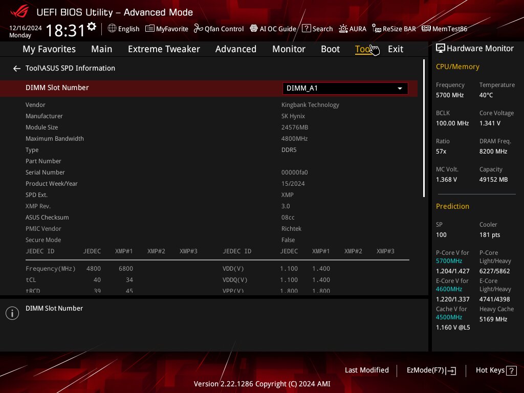Select the DIMM Slot Number row
This screenshot has height=393, width=524.
pyautogui.click(x=209, y=88)
